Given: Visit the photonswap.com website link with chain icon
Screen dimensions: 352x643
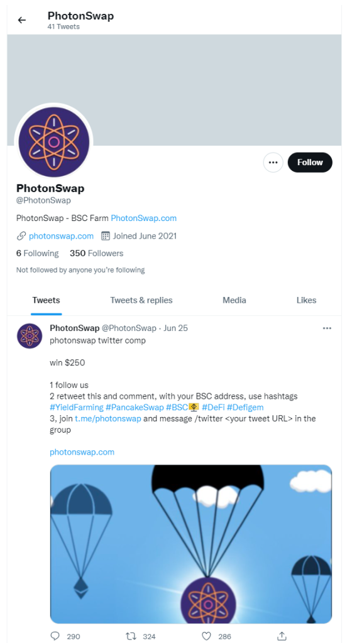Looking at the screenshot, I should click(61, 236).
